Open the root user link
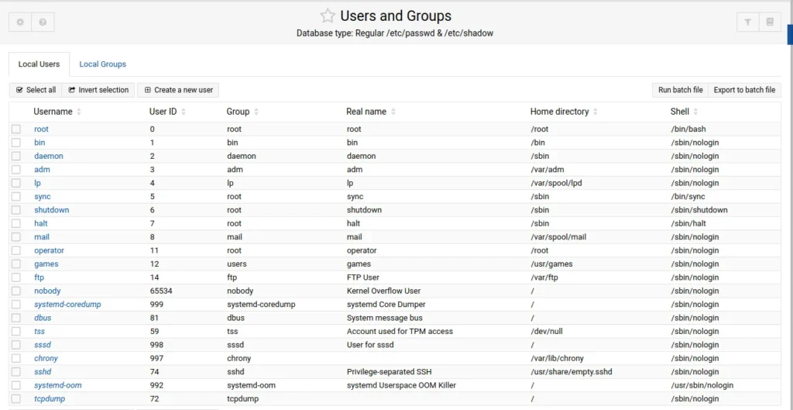Image resolution: width=793 pixels, height=410 pixels. (x=42, y=129)
